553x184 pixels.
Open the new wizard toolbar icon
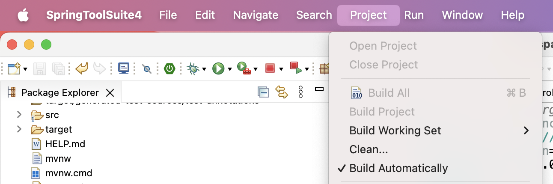(x=14, y=68)
